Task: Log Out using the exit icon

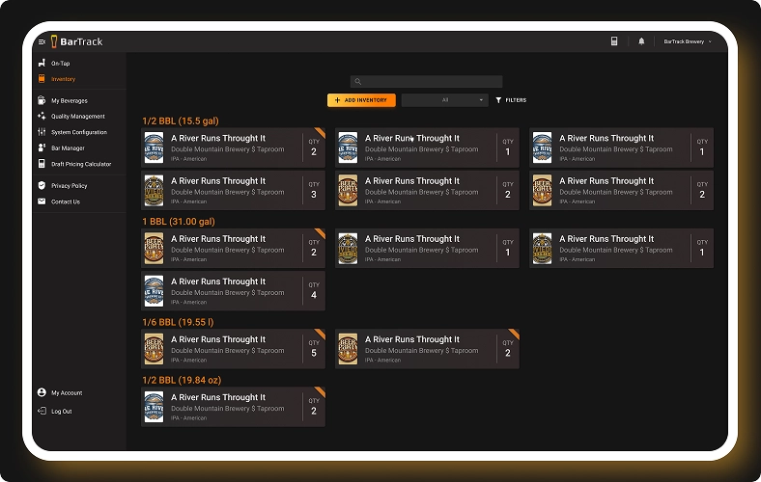Action: (x=42, y=411)
